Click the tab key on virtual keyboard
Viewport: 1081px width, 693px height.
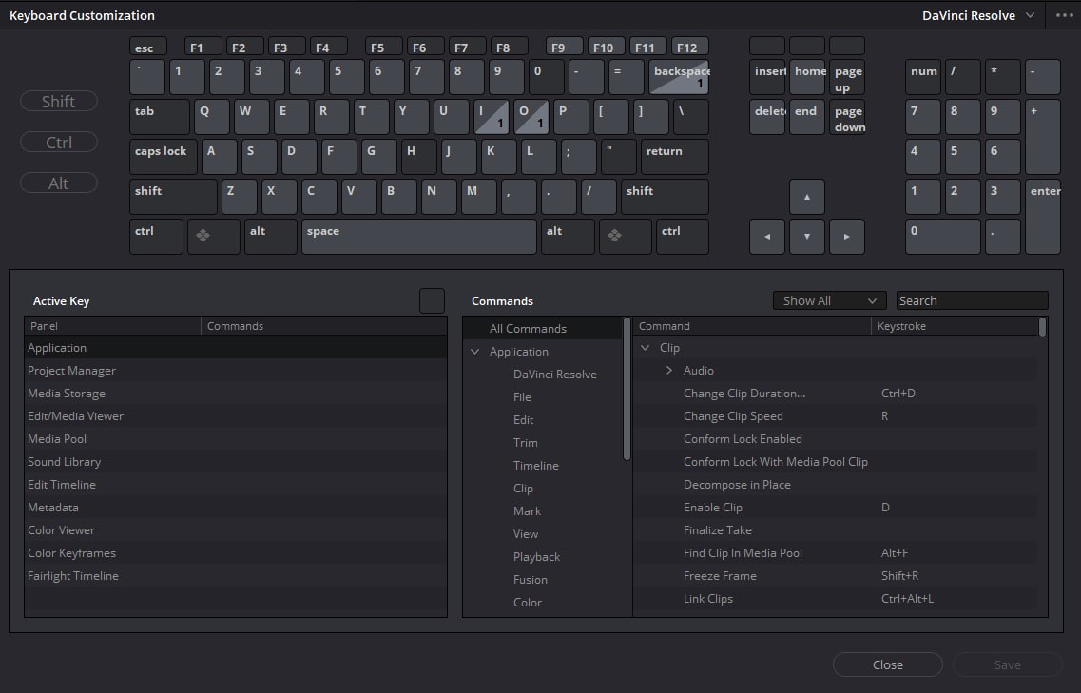pyautogui.click(x=160, y=117)
